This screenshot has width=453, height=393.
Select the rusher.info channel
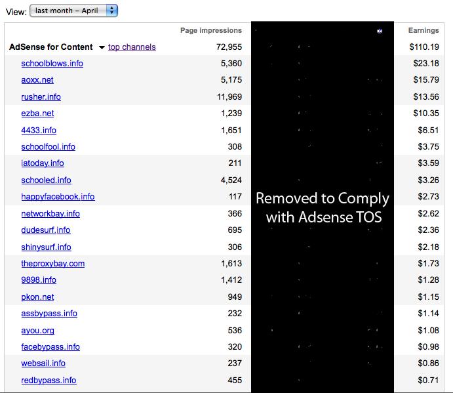tap(41, 96)
